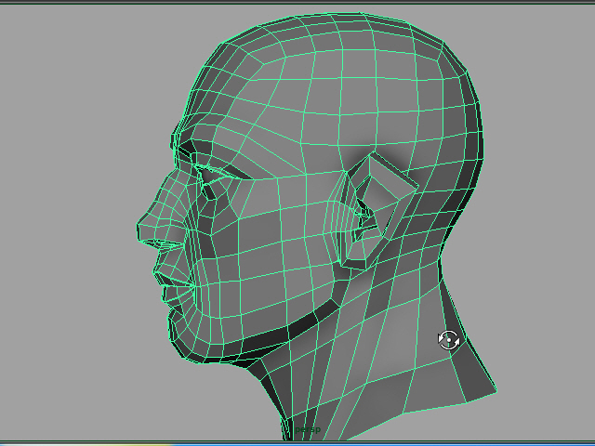Click the persp camera label in viewport

pyautogui.click(x=308, y=429)
